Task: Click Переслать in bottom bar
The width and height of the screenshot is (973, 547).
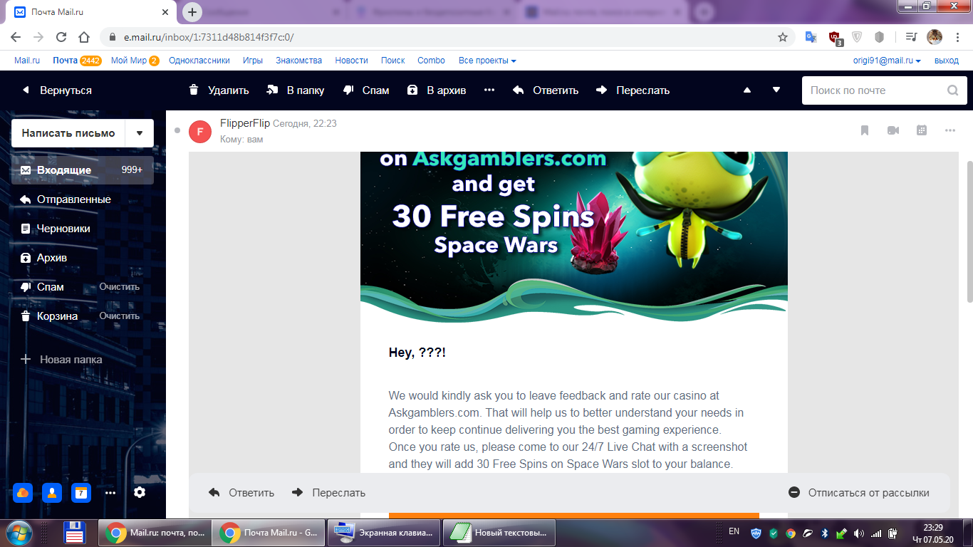Action: 328,493
